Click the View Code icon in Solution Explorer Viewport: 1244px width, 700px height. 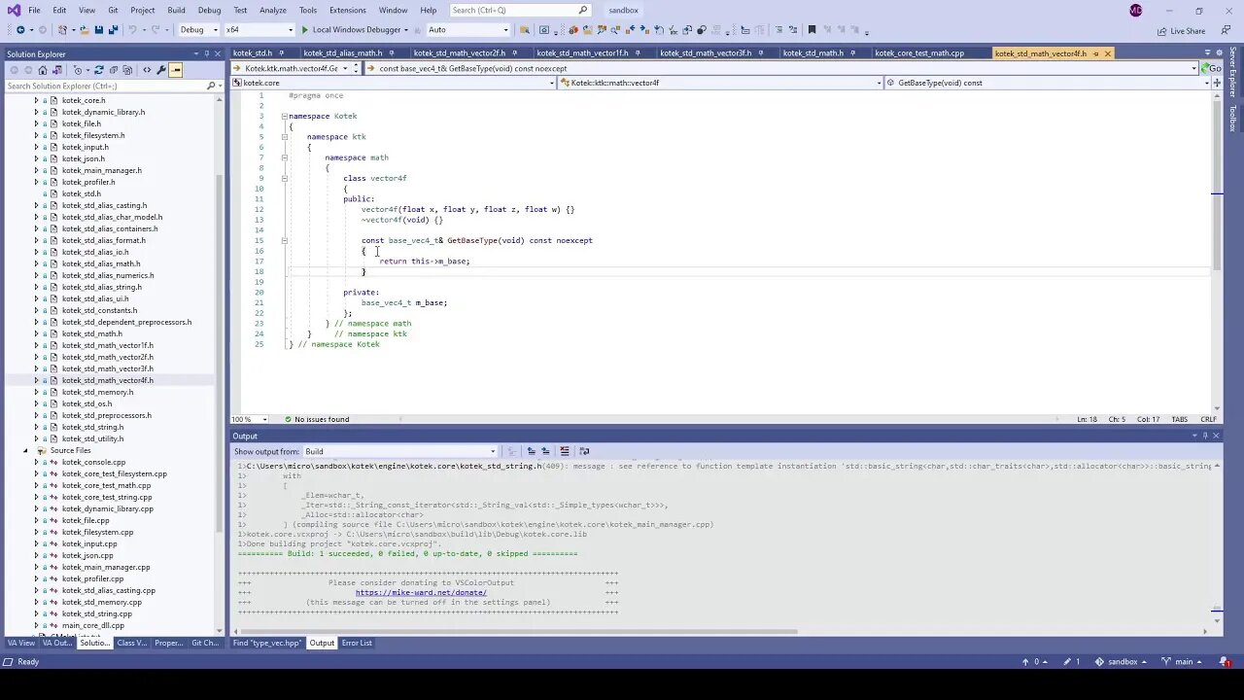(147, 70)
